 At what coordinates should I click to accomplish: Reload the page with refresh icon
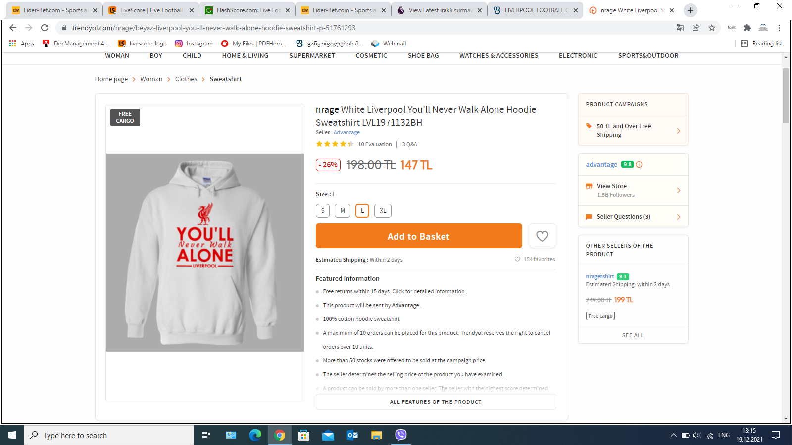coord(45,28)
